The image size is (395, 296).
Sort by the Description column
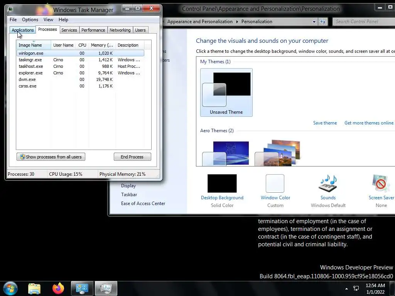tap(130, 45)
